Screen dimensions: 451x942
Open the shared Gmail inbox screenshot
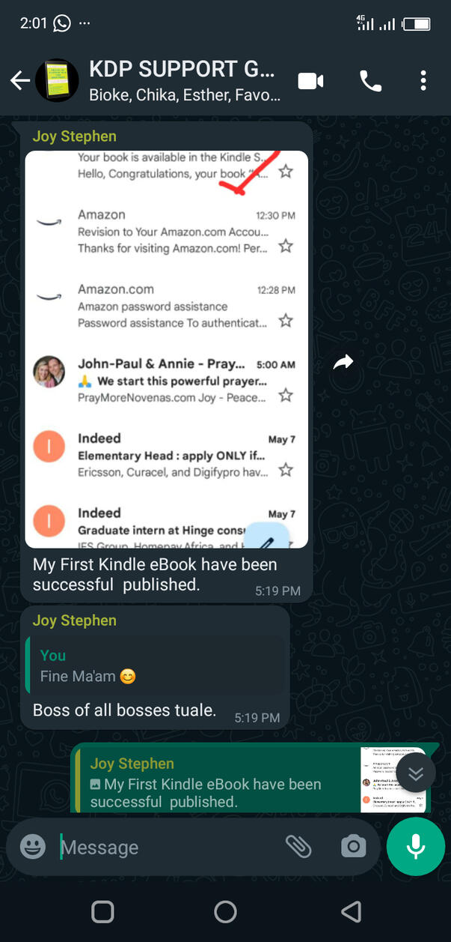(x=167, y=349)
